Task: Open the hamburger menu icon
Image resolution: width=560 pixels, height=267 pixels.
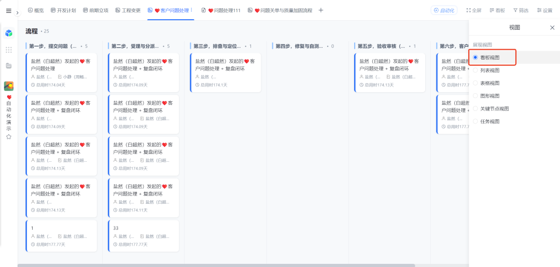Action: tap(9, 11)
